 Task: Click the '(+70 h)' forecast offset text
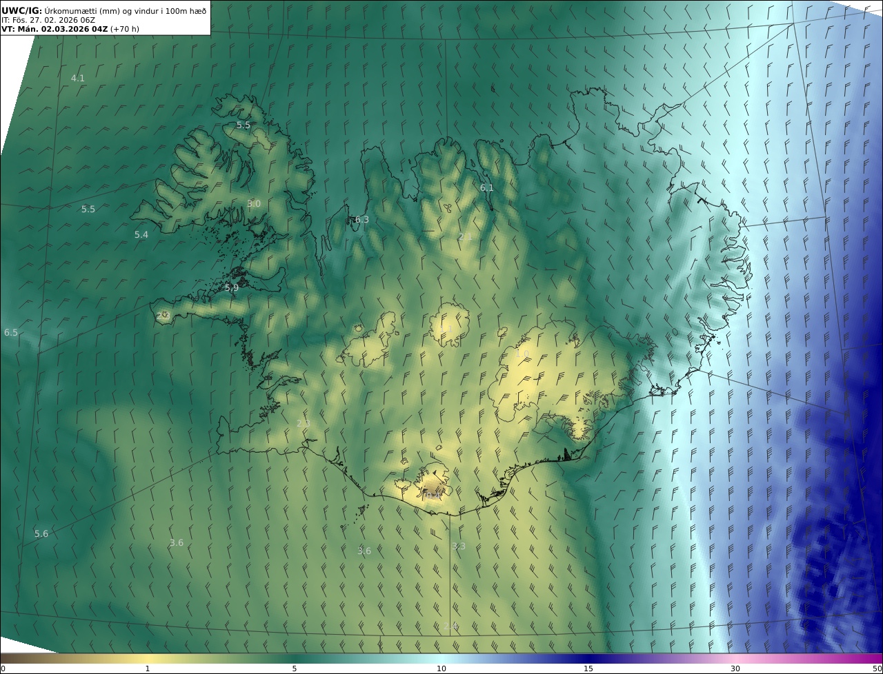point(125,29)
